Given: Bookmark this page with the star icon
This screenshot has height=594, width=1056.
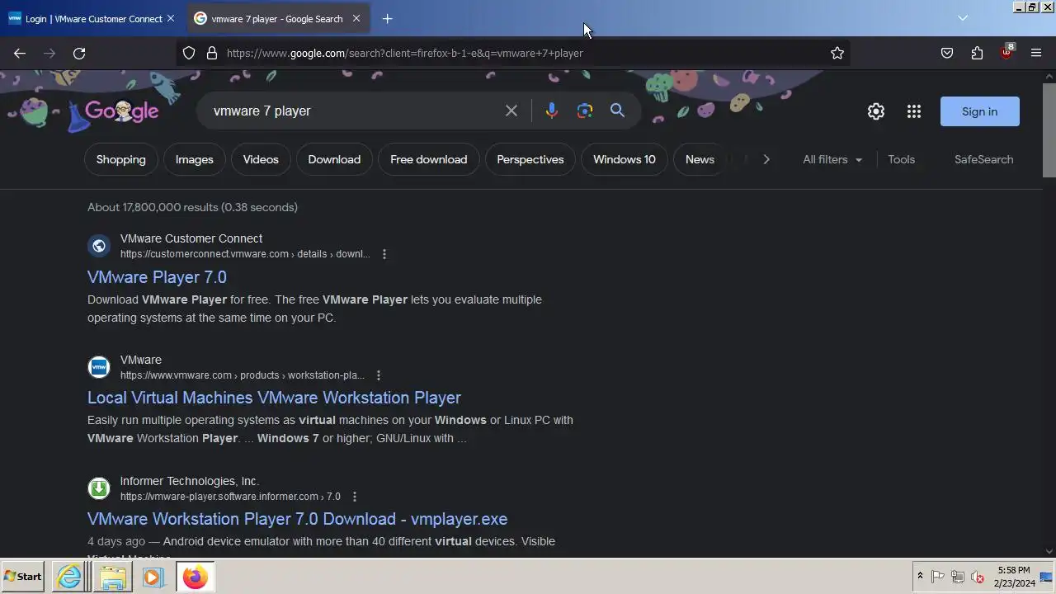Looking at the screenshot, I should click(837, 53).
